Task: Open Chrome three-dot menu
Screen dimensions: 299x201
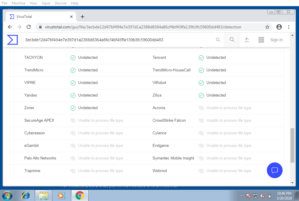Action: [288, 27]
